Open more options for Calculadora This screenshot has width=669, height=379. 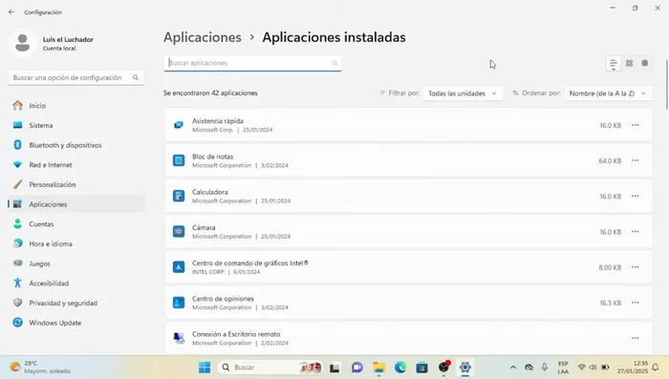[x=635, y=196]
